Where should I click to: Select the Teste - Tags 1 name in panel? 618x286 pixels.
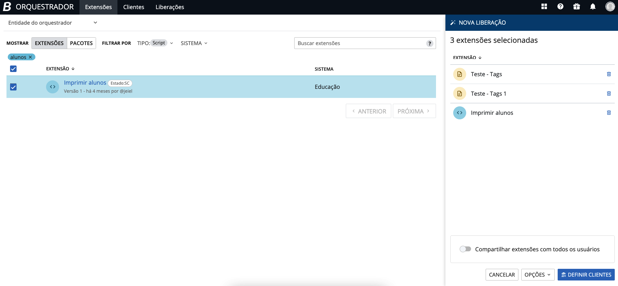[489, 94]
